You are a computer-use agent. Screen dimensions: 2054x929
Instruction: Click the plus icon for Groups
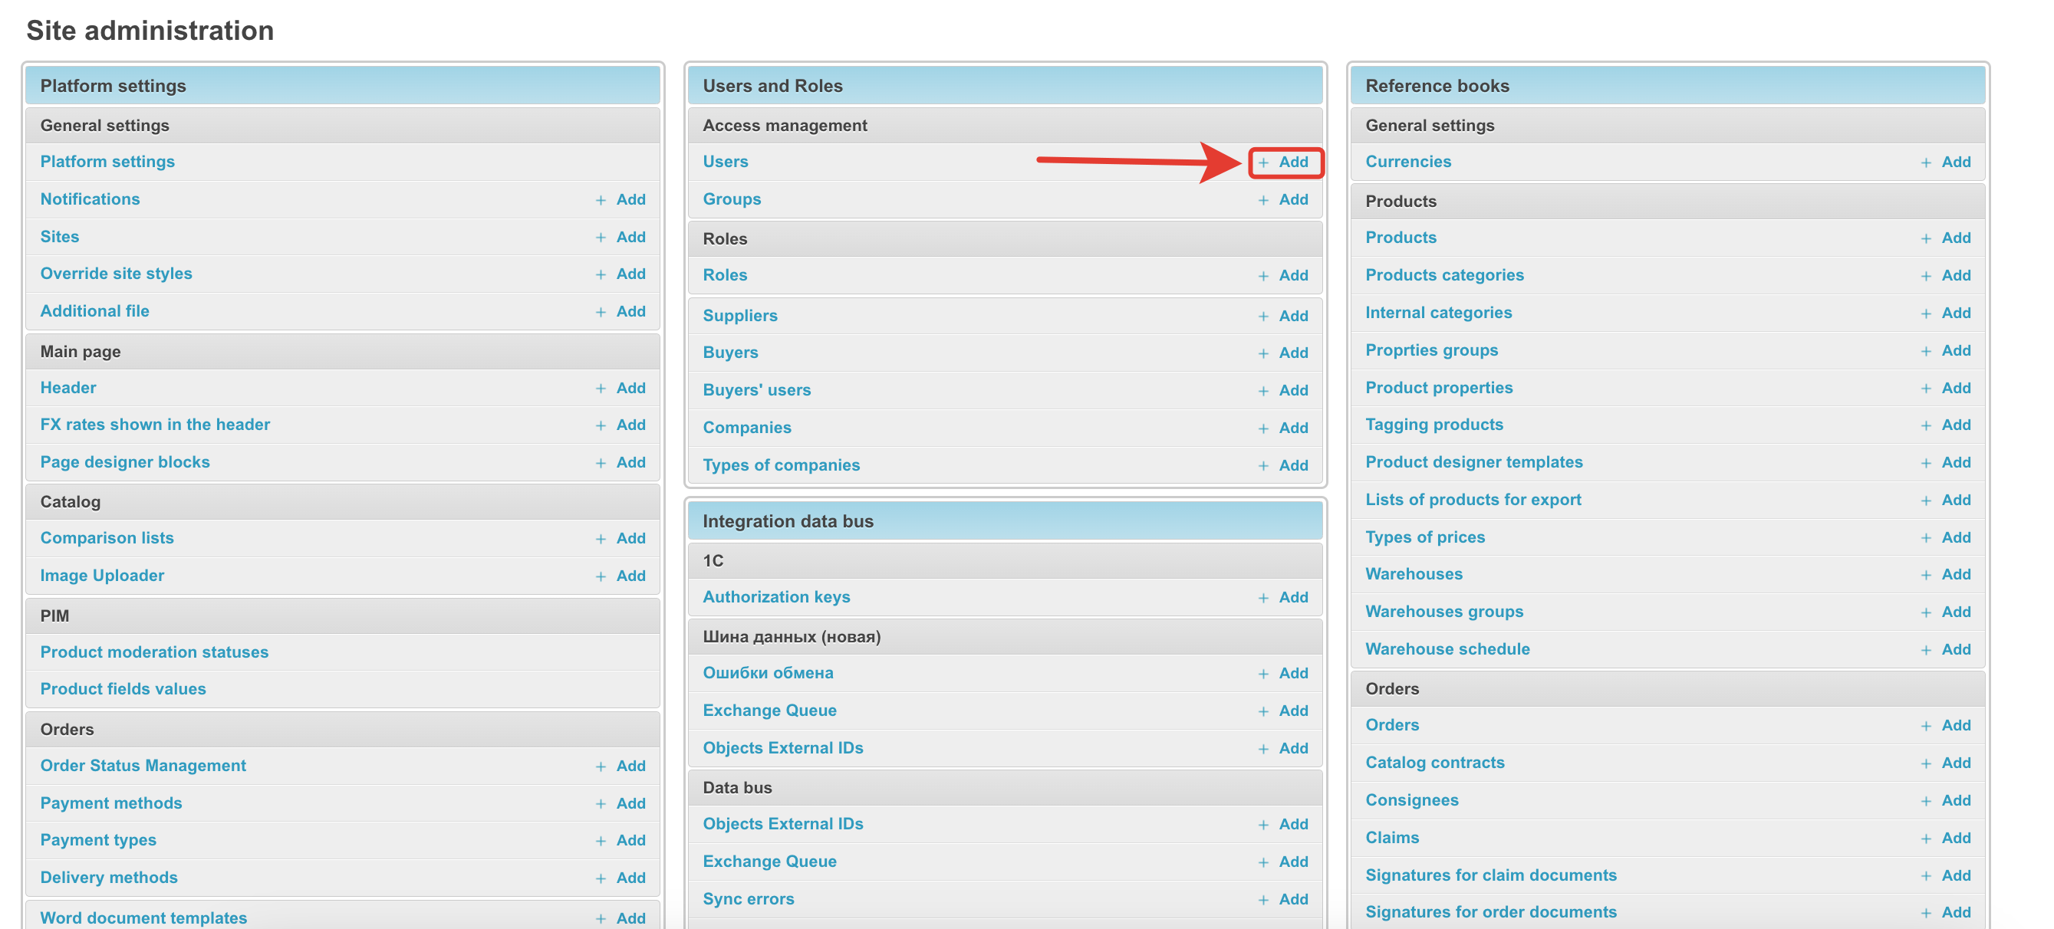(1263, 200)
